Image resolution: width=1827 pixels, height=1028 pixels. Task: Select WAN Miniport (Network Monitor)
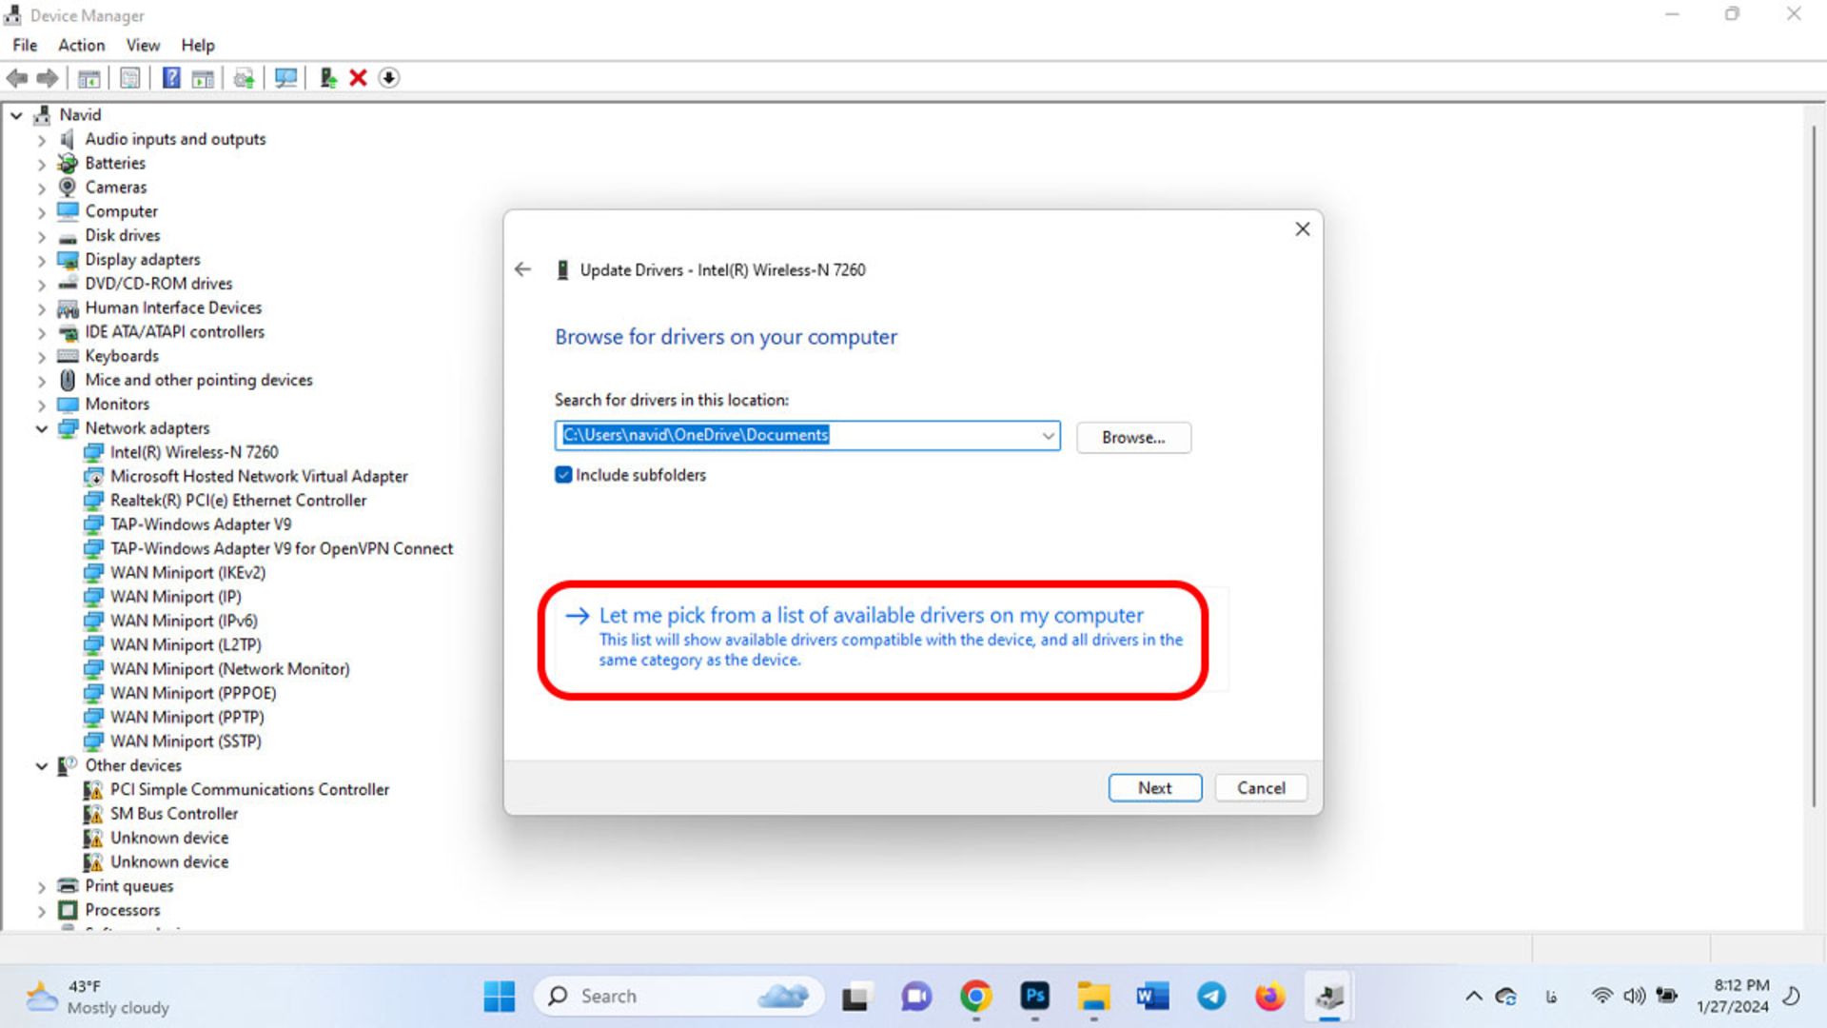pos(229,669)
